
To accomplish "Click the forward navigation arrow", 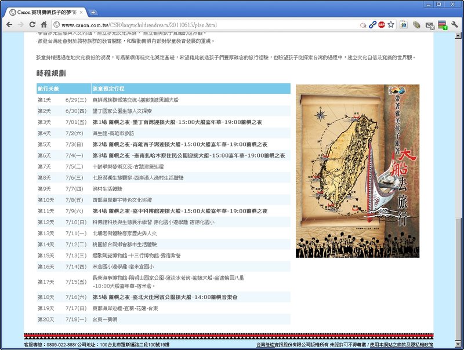I will [21, 25].
